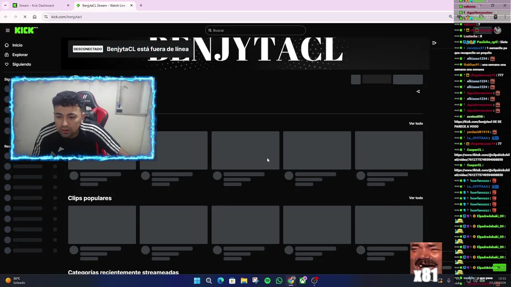Go back with the browser back arrow
Screen dimensions: 511x287
[6, 17]
